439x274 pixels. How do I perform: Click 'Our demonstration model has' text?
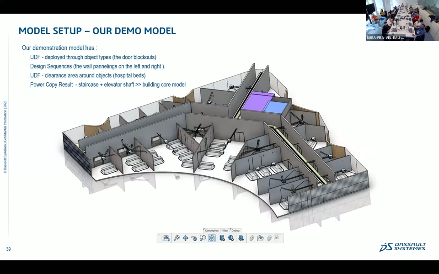pyautogui.click(x=59, y=48)
